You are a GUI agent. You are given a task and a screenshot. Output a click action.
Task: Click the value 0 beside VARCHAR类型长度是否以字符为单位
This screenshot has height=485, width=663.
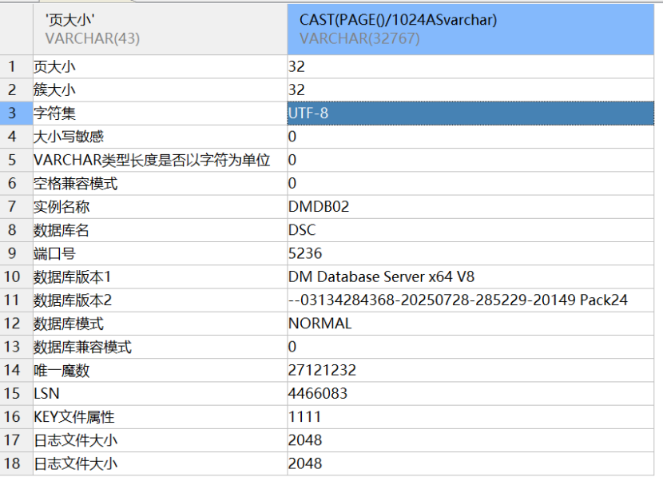coord(470,160)
